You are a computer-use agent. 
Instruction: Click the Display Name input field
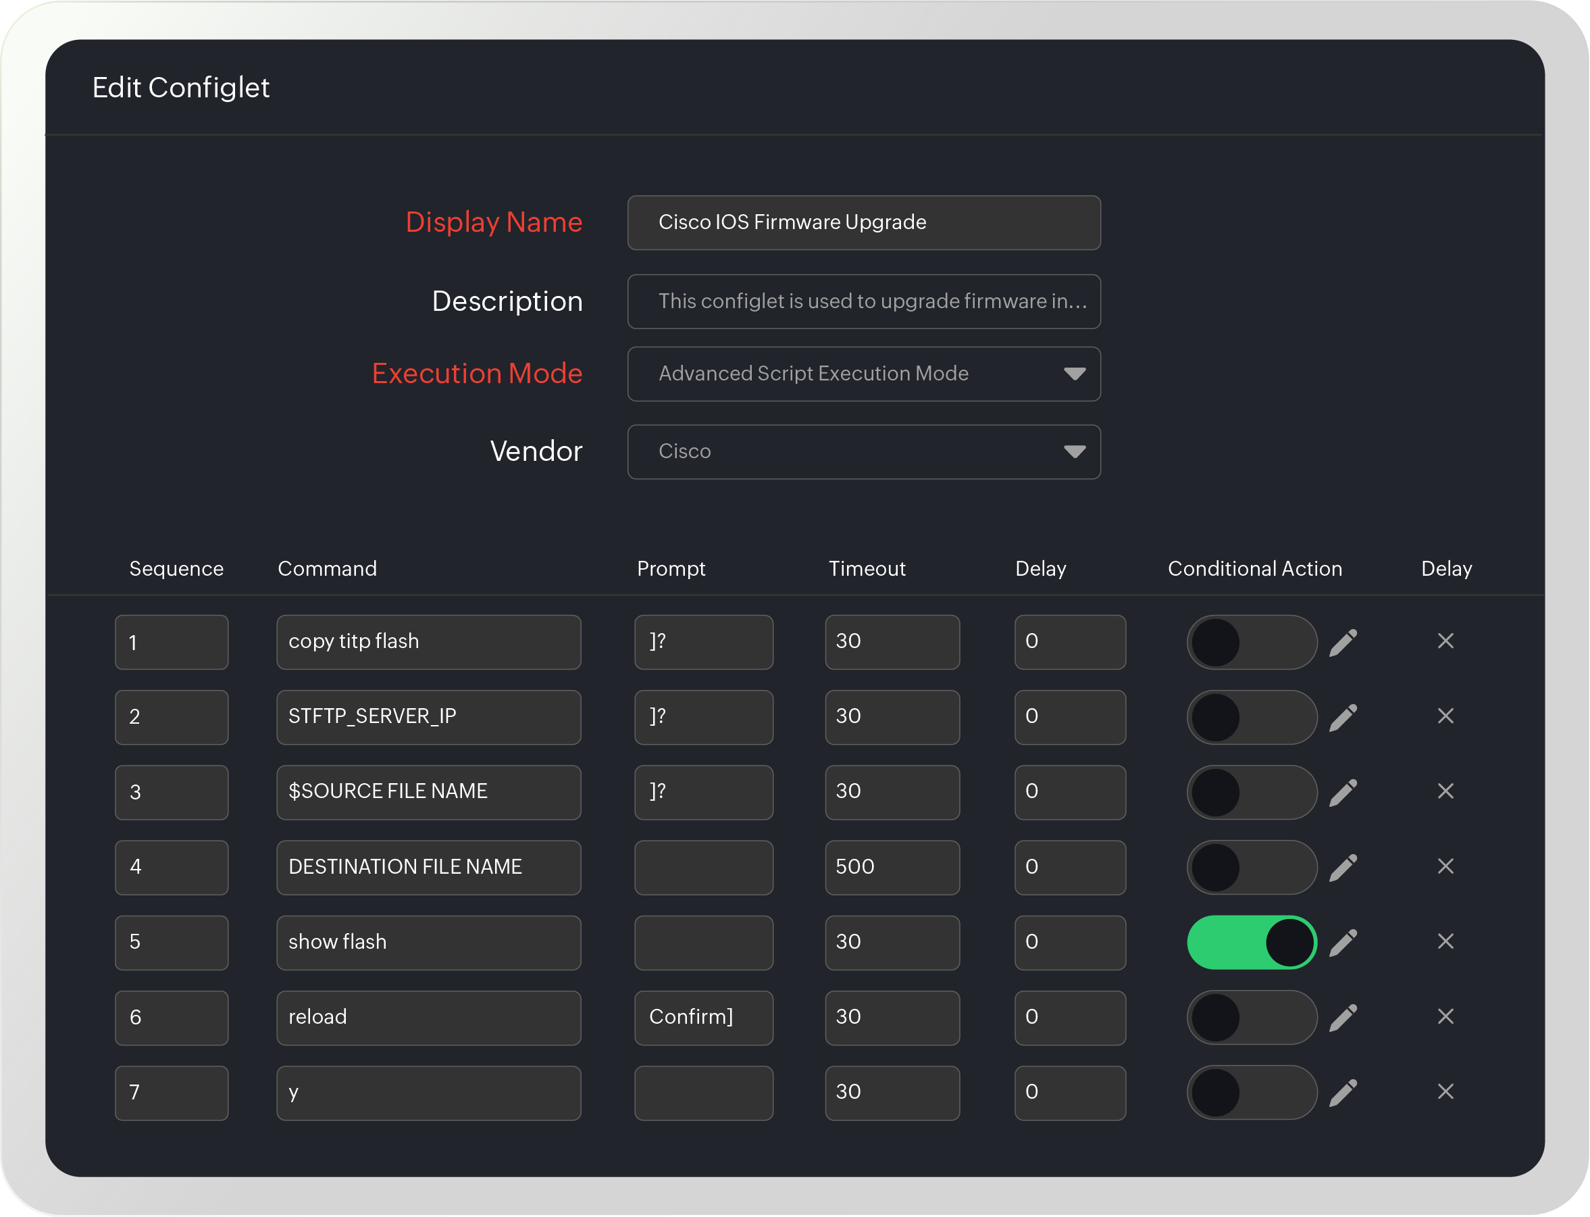coord(864,222)
